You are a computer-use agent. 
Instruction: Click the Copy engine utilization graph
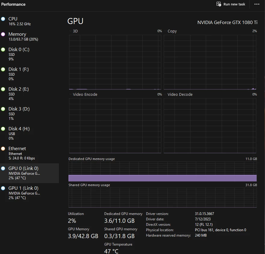point(210,62)
